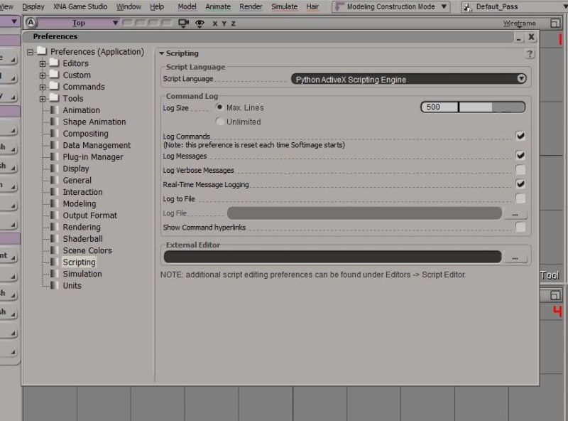The width and height of the screenshot is (568, 421).
Task: Select Plug-in Manager preferences item
Action: tap(93, 156)
